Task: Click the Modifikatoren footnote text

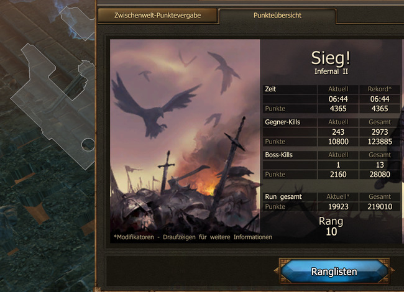Action: pyautogui.click(x=193, y=237)
